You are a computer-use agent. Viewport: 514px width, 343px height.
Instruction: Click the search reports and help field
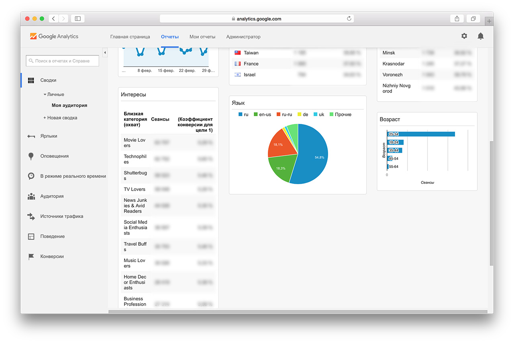(62, 61)
